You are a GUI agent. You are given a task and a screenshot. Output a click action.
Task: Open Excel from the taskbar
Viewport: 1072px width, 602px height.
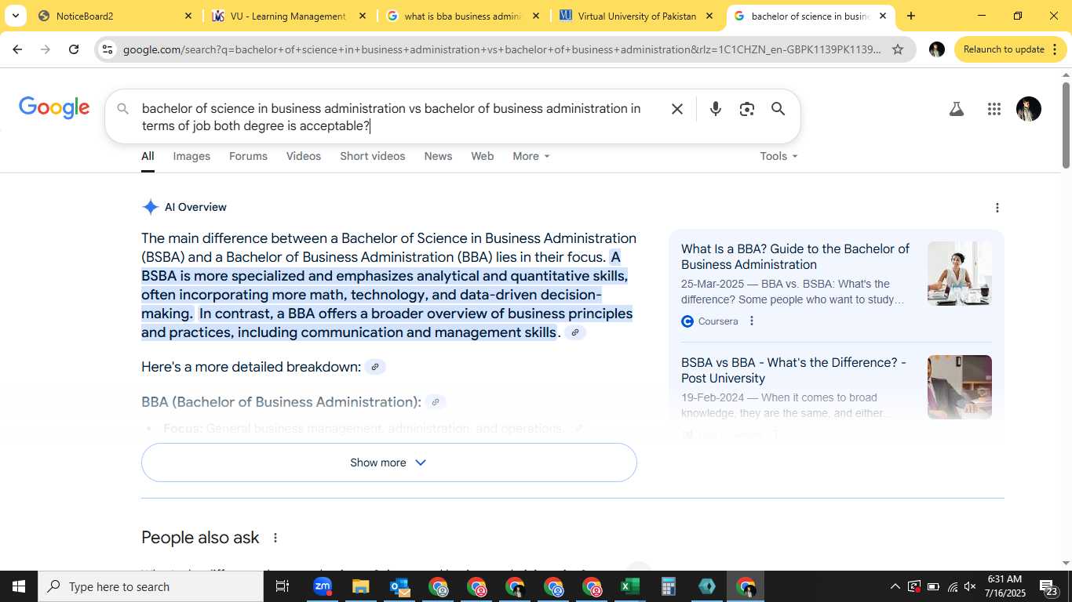pyautogui.click(x=630, y=586)
